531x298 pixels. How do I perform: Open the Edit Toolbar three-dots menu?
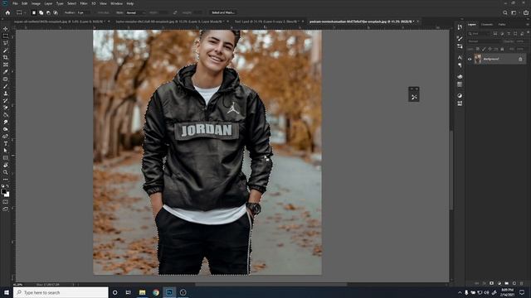(6, 180)
